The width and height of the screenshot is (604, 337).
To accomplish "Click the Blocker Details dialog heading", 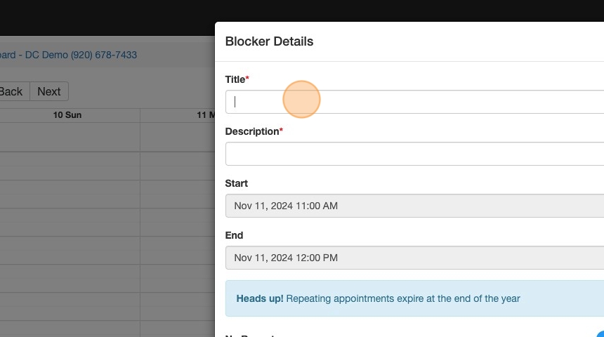I will click(269, 41).
